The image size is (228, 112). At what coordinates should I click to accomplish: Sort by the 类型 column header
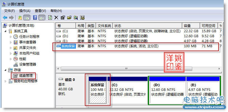(91, 26)
